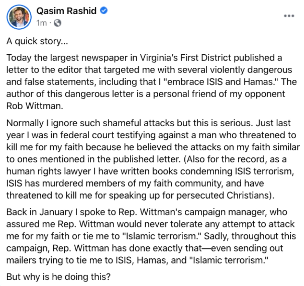The image size is (304, 286).
Task: Click the blue verified badge icon
Action: tap(104, 10)
